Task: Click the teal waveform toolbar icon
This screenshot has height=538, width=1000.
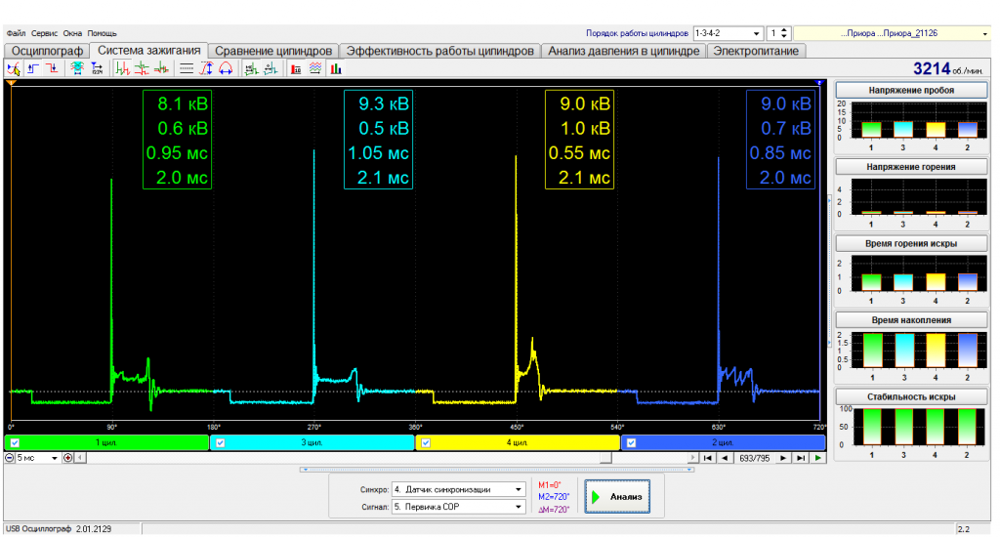Action: (271, 68)
